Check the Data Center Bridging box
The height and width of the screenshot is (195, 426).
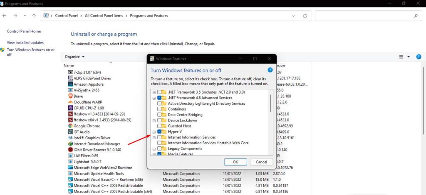point(159,115)
